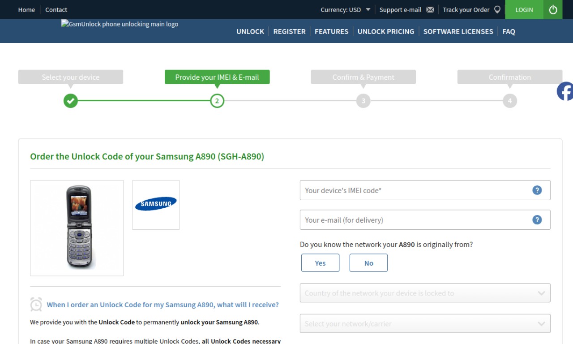Open the Facebook icon on the right edge
Viewport: 573px width, 344px height.
coord(565,91)
